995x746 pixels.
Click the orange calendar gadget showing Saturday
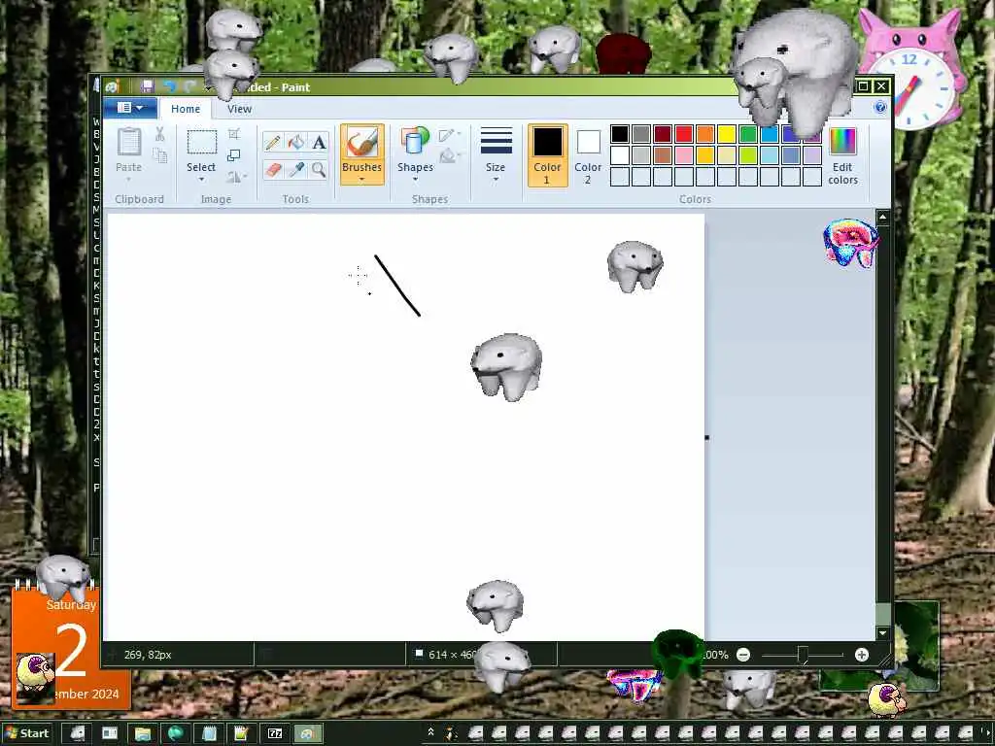point(71,645)
